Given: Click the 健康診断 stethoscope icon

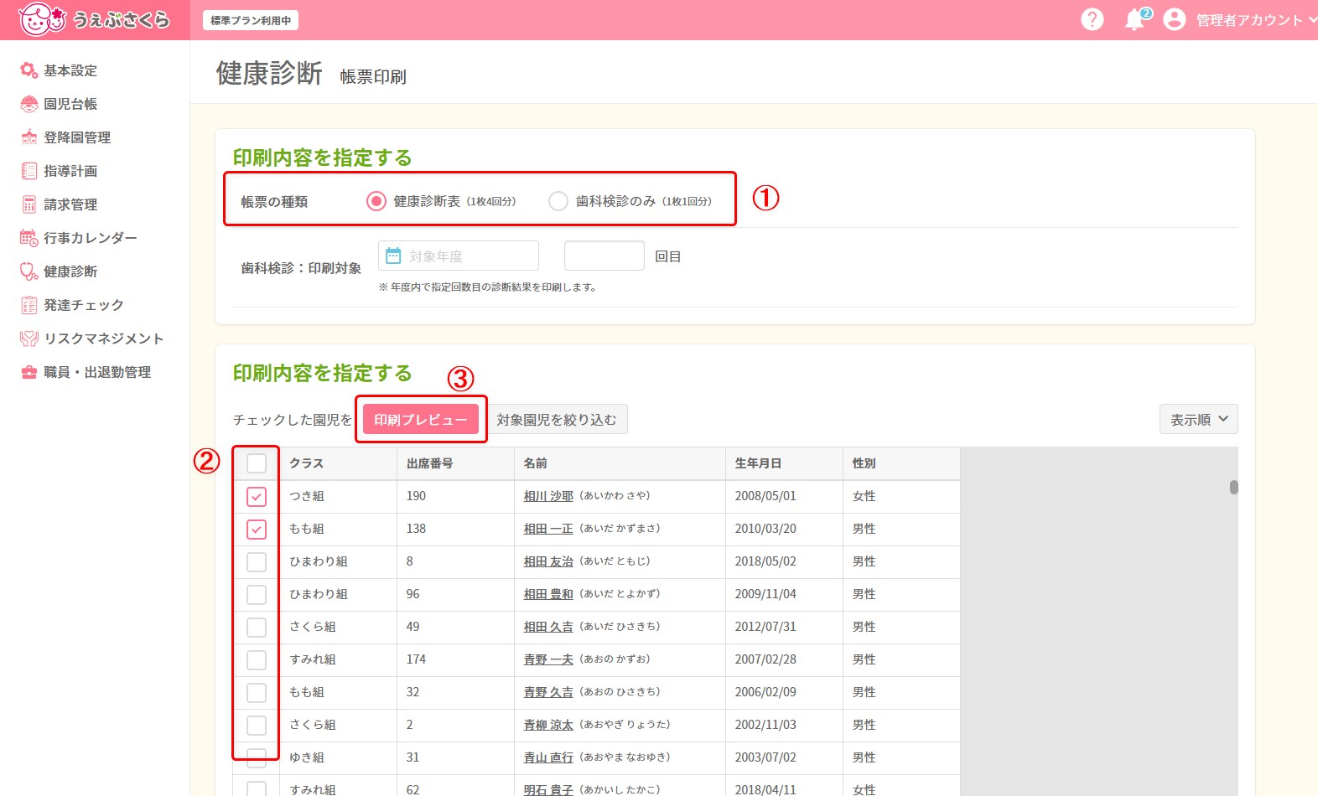Looking at the screenshot, I should tap(29, 271).
